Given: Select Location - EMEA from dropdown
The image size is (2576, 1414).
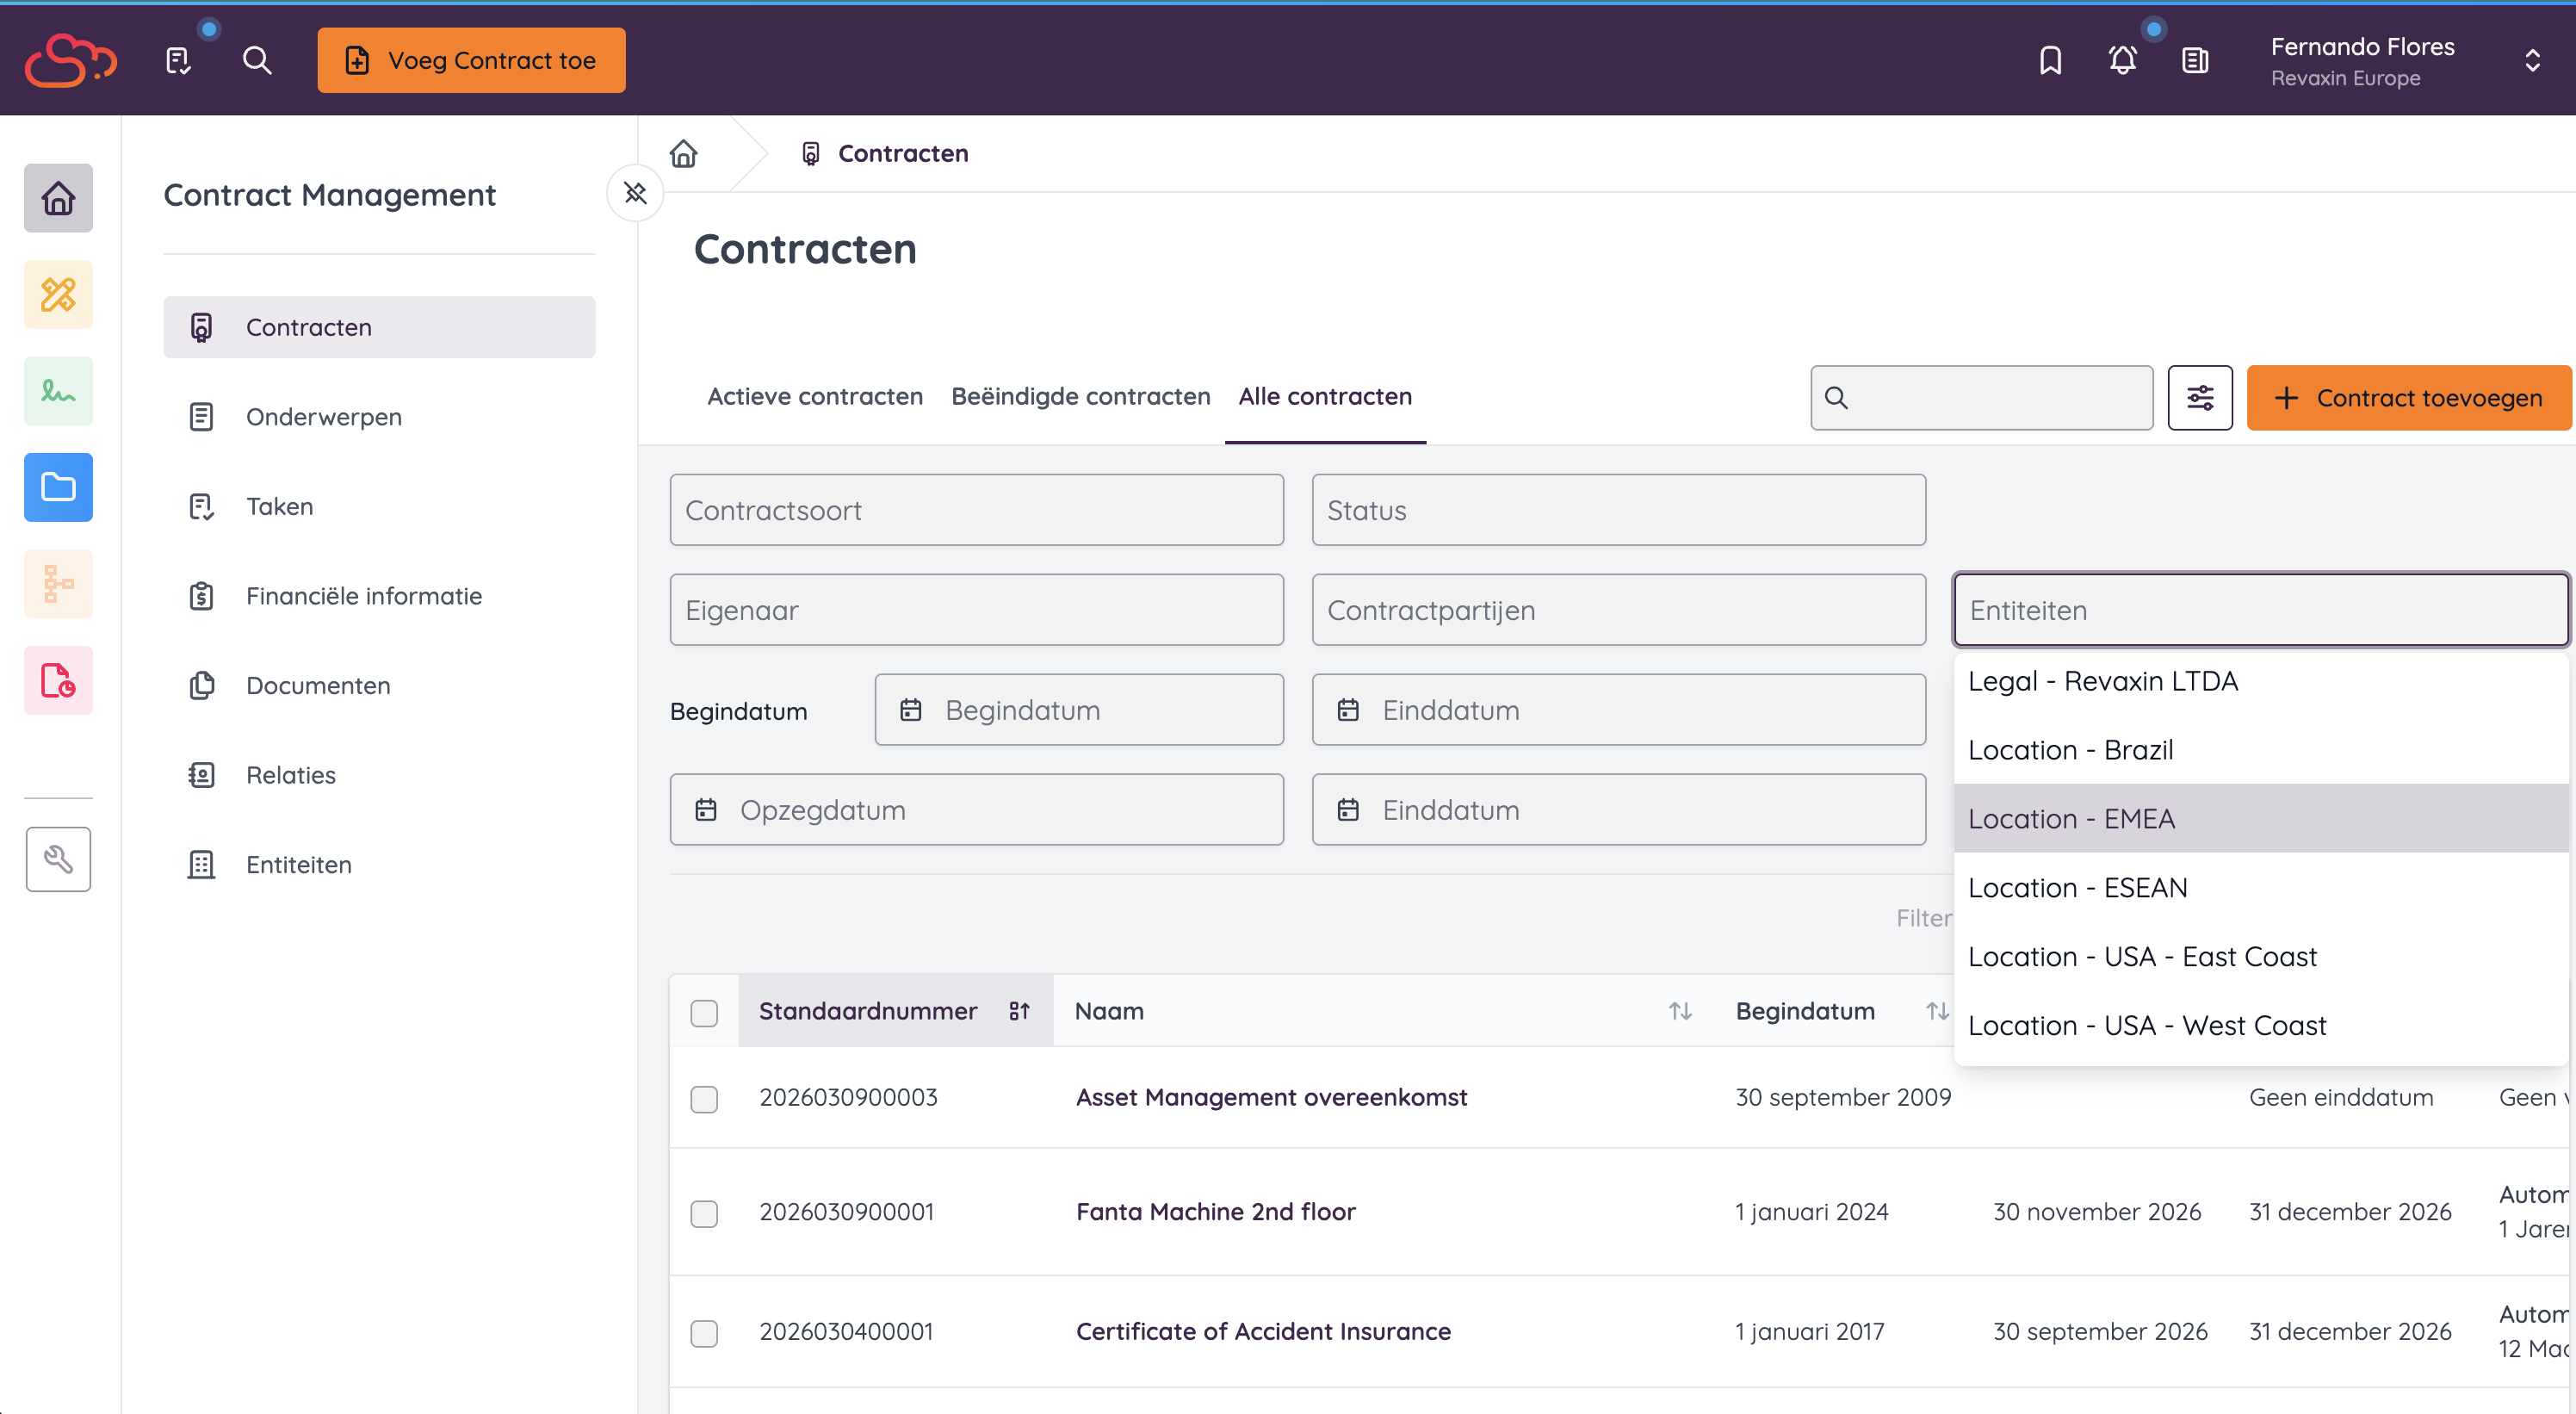Looking at the screenshot, I should pyautogui.click(x=2071, y=818).
